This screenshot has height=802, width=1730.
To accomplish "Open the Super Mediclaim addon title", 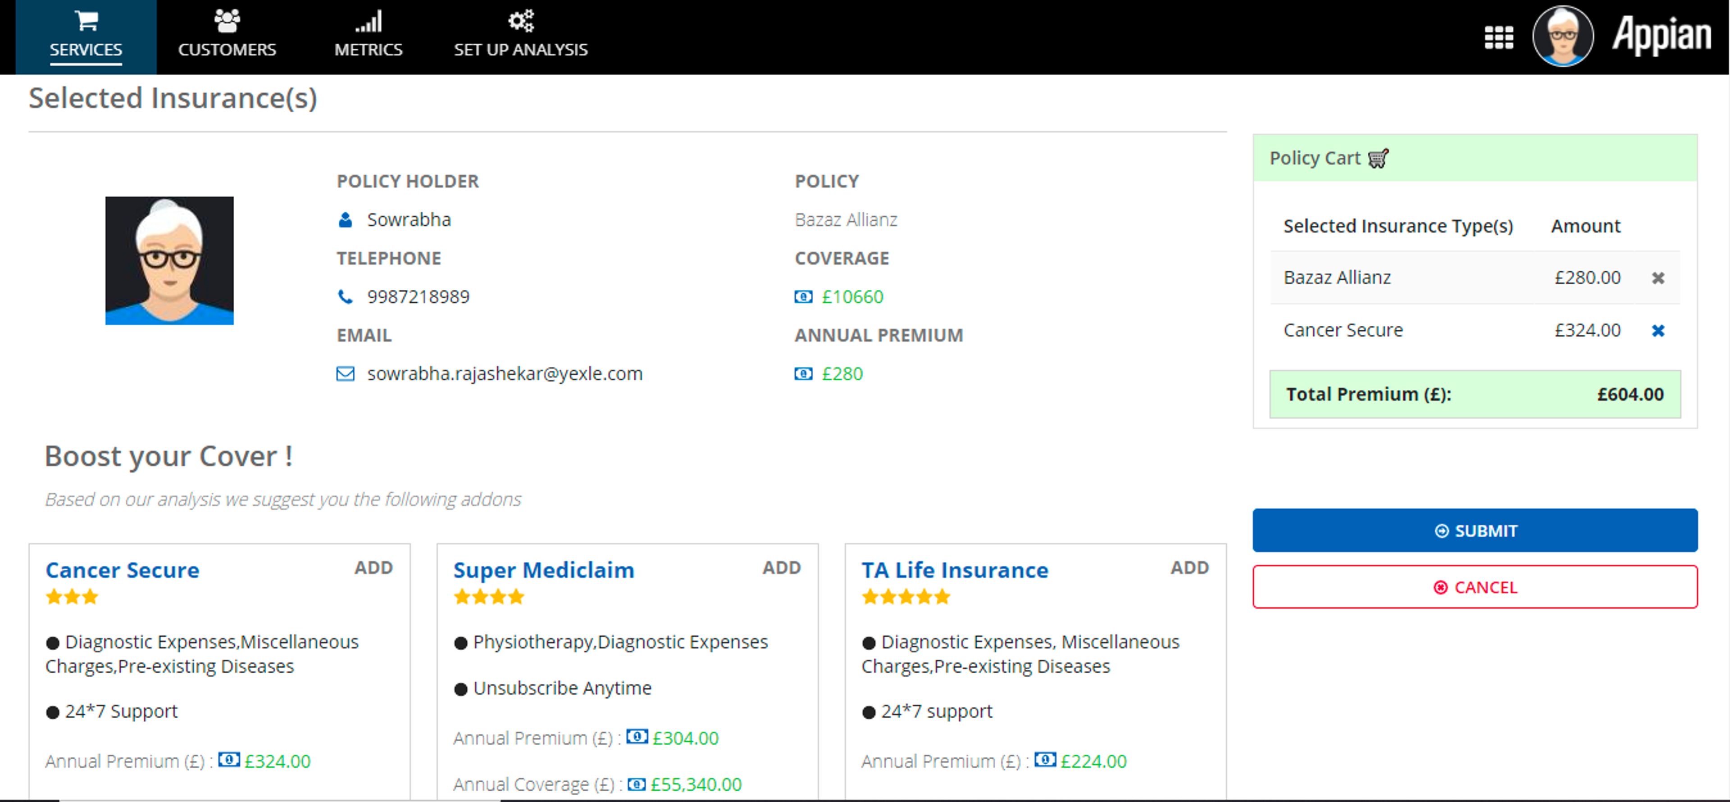I will click(543, 570).
